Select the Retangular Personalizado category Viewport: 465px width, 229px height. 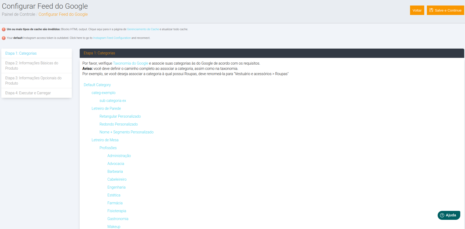120,116
